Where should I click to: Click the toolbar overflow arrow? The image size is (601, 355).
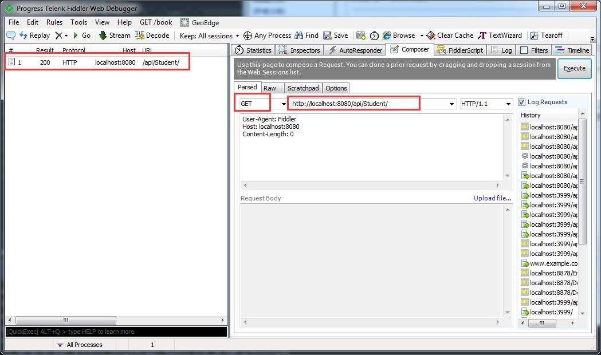(592, 39)
